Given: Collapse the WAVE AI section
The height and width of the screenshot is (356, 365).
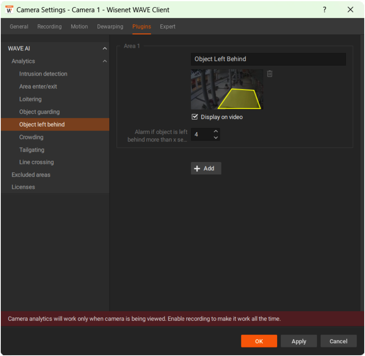Looking at the screenshot, I should tap(105, 49).
